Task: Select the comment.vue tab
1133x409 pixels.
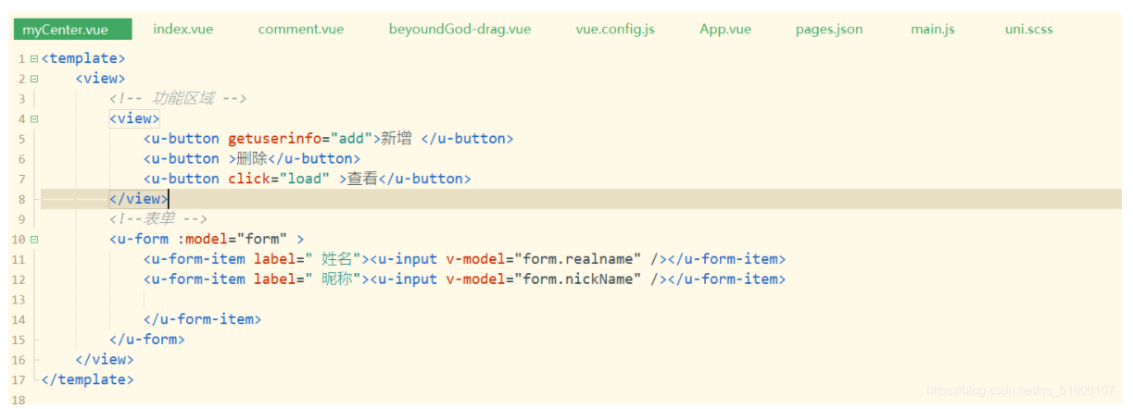Action: click(300, 30)
